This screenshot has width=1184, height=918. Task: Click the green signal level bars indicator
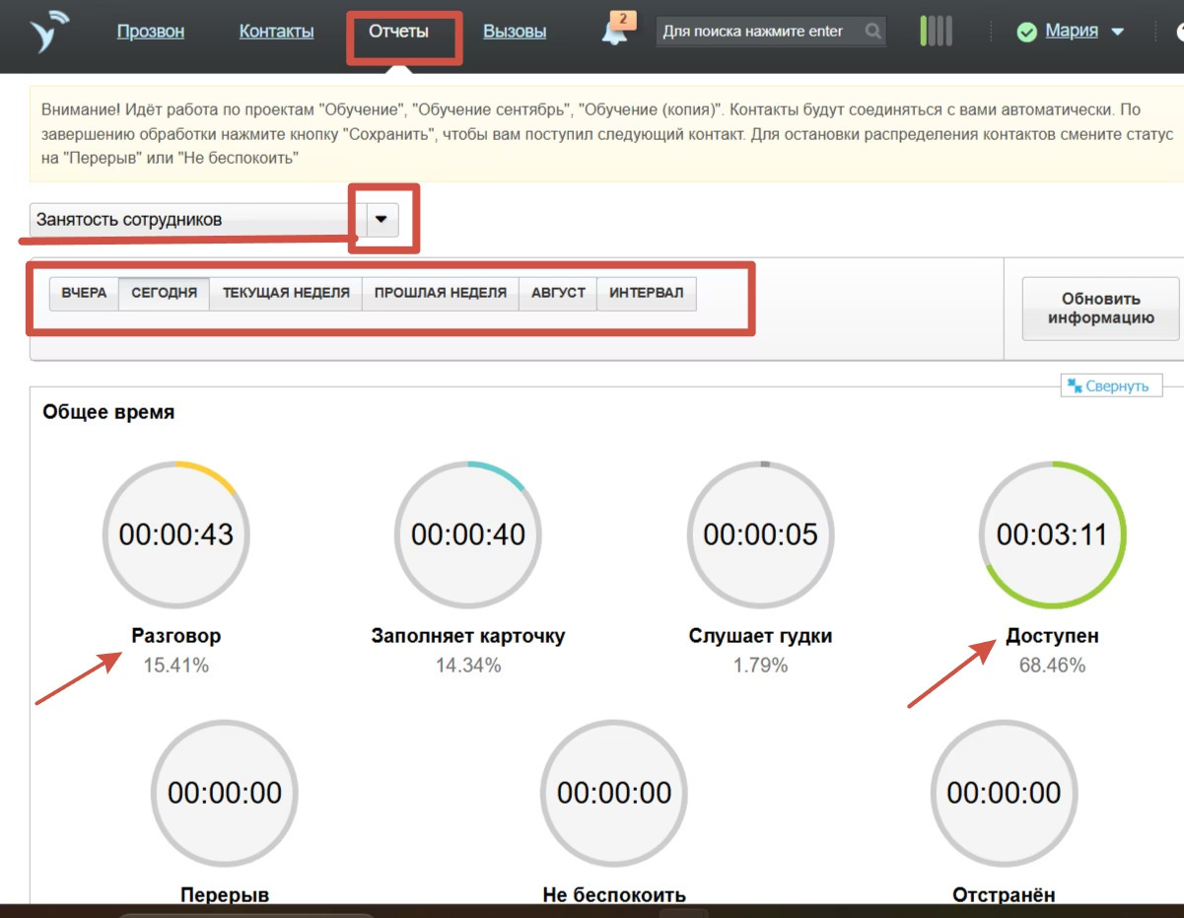936,31
